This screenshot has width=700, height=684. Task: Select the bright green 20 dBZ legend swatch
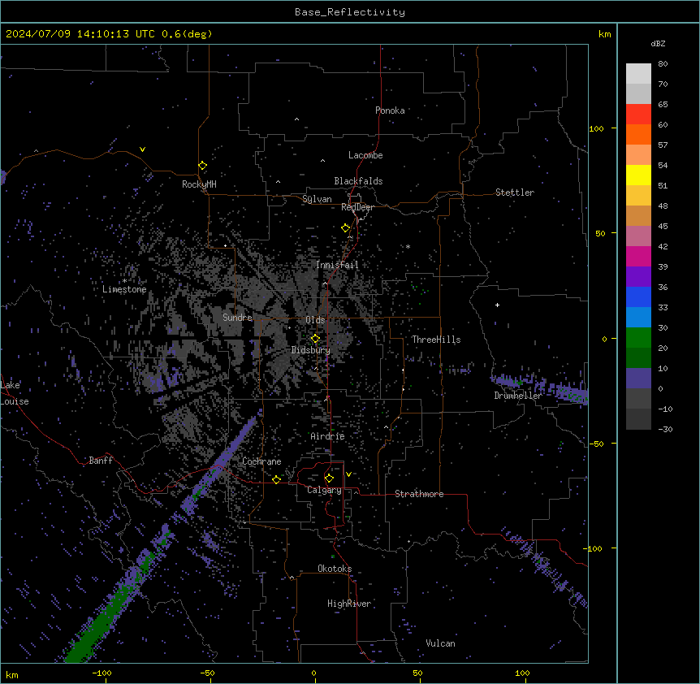638,338
